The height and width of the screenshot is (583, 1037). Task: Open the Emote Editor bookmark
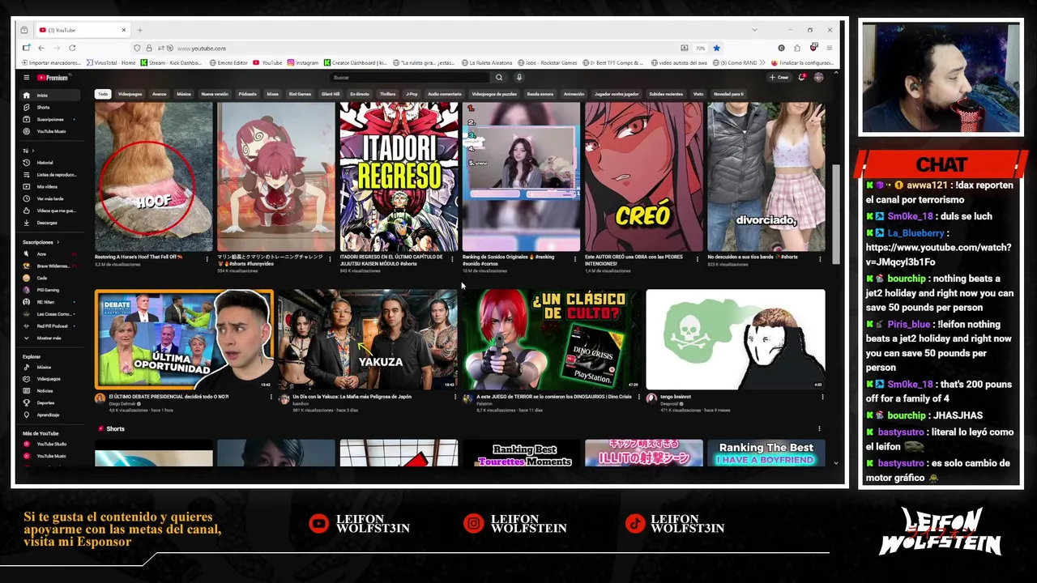tap(228, 62)
